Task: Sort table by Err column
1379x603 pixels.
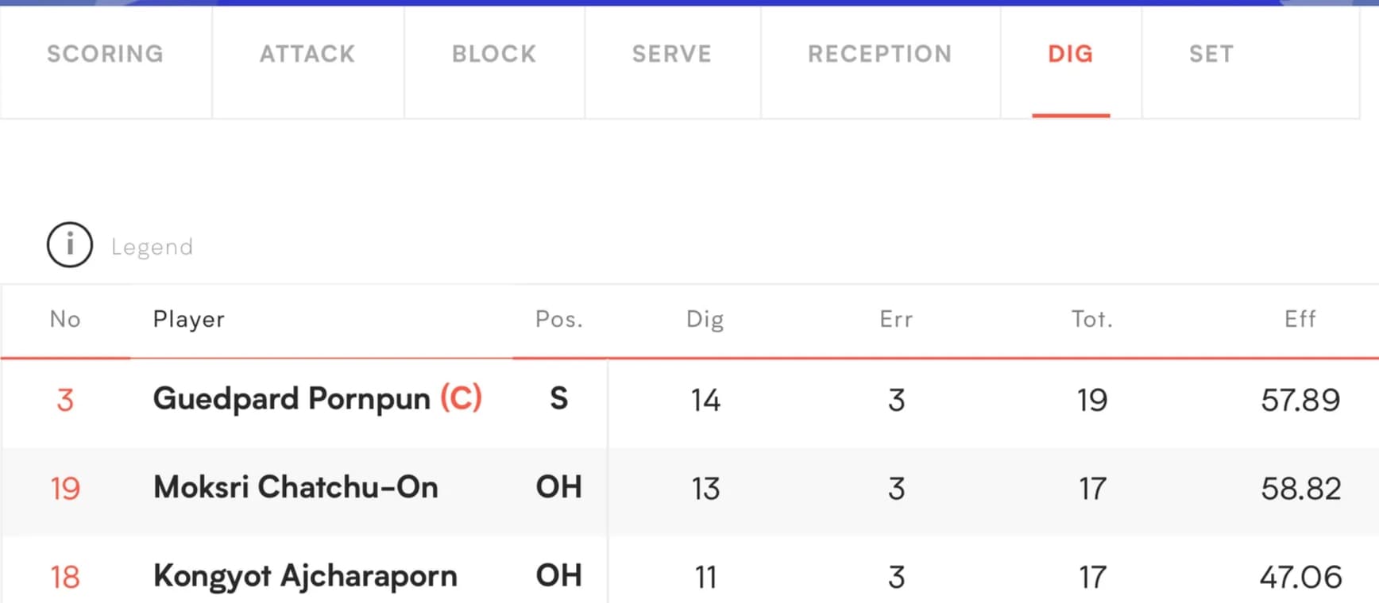Action: pyautogui.click(x=896, y=319)
